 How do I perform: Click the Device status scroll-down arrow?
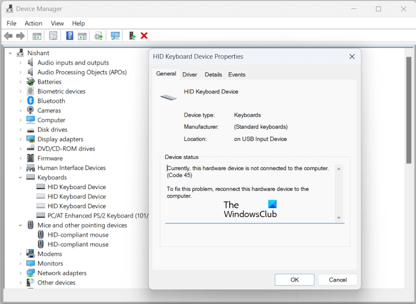click(339, 218)
